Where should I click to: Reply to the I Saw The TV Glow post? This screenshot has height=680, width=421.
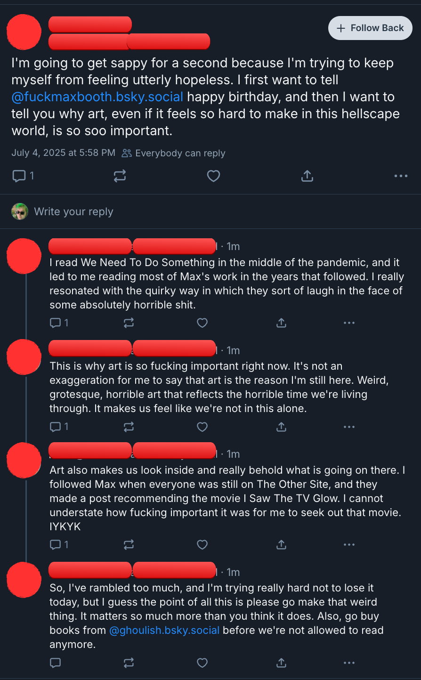tap(56, 545)
